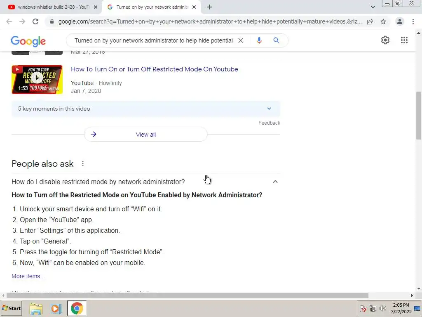
Task: Click the page scroll down arrow
Action: (x=419, y=289)
